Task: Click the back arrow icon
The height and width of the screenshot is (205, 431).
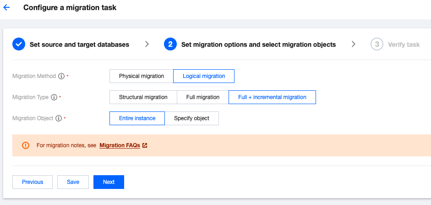Action: [x=6, y=8]
